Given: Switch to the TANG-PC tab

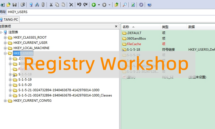Looking at the screenshot, I should click(10, 19).
